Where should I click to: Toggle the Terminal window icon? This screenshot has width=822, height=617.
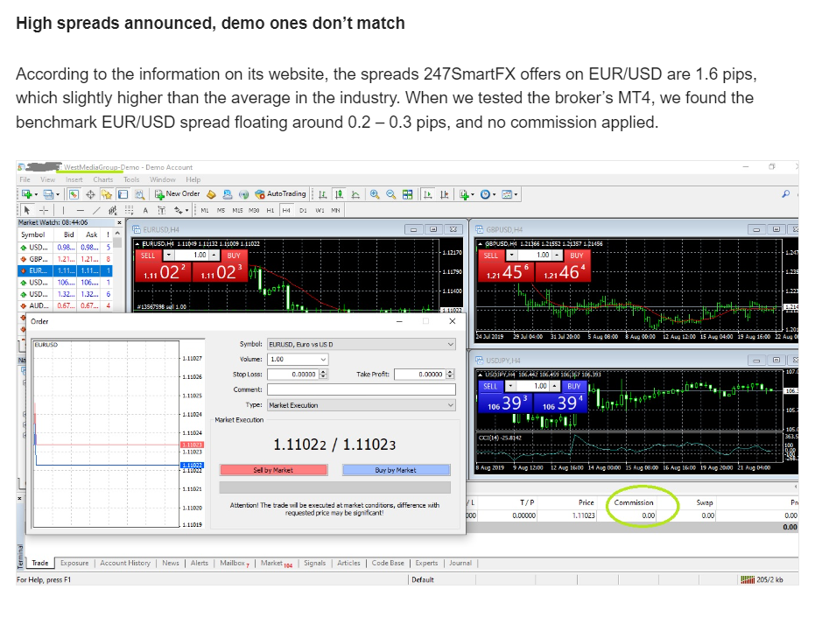123,194
